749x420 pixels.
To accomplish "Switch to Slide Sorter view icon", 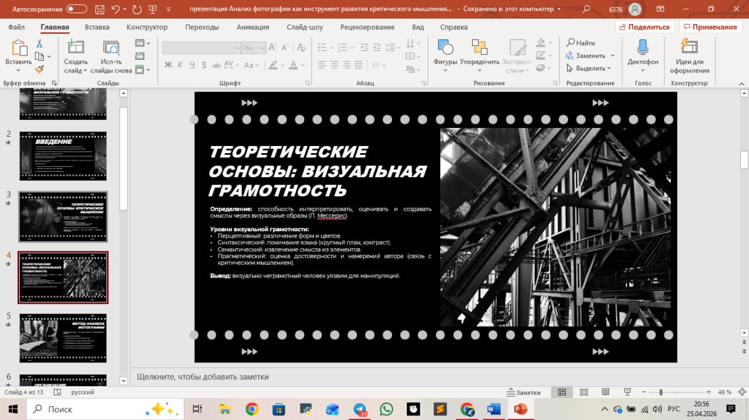I will tap(583, 392).
